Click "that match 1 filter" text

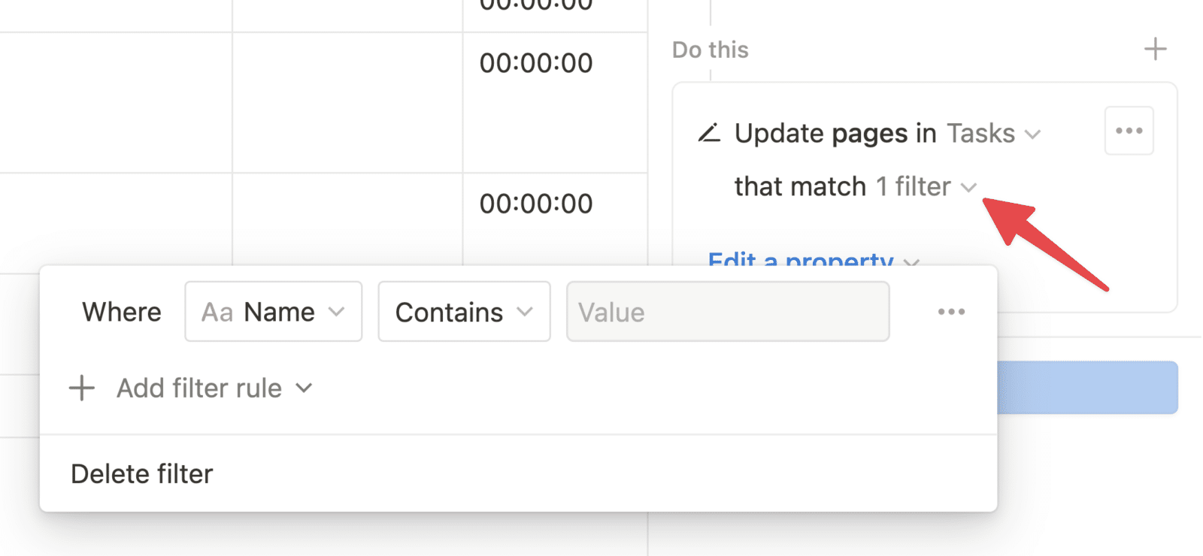click(827, 186)
